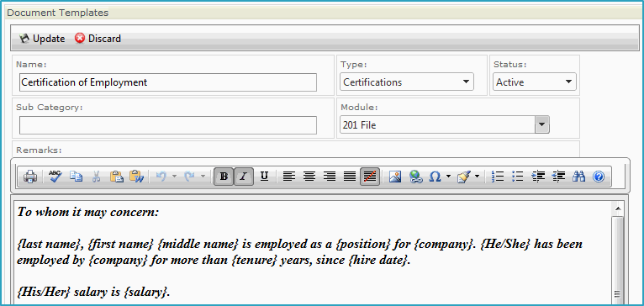This screenshot has height=306, width=644.
Task: Click the Omega insert symbol icon
Action: [435, 177]
